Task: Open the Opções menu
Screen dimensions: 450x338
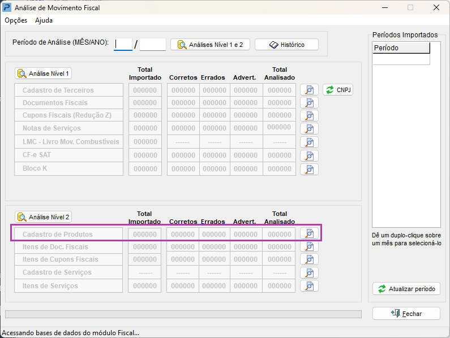Action: pyautogui.click(x=16, y=20)
